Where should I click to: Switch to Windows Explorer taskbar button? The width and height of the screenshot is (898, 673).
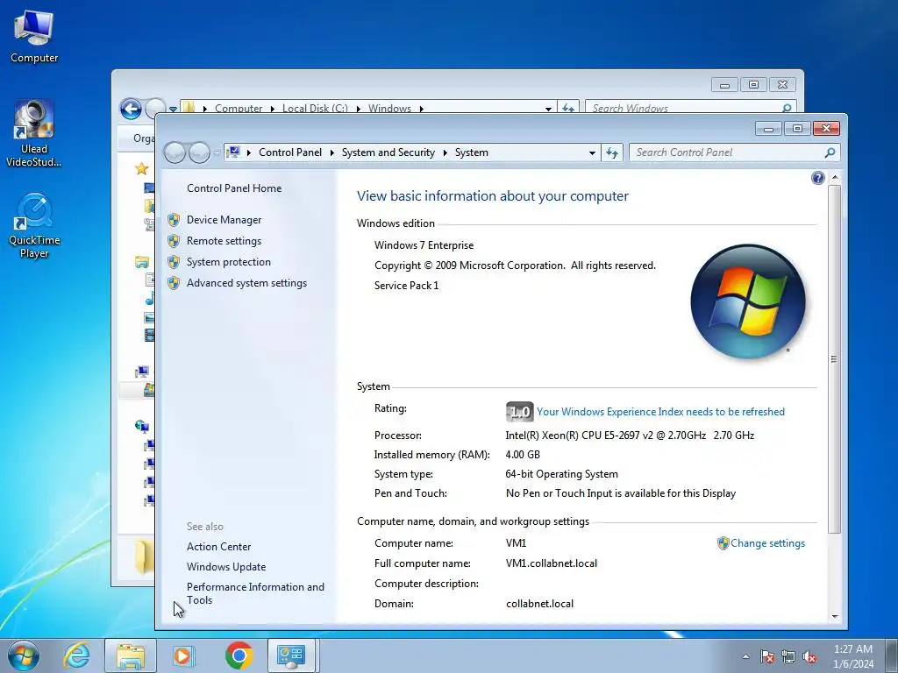(x=131, y=655)
